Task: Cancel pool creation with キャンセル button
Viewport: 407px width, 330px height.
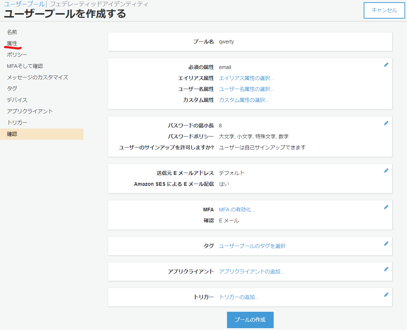Action: pos(384,11)
